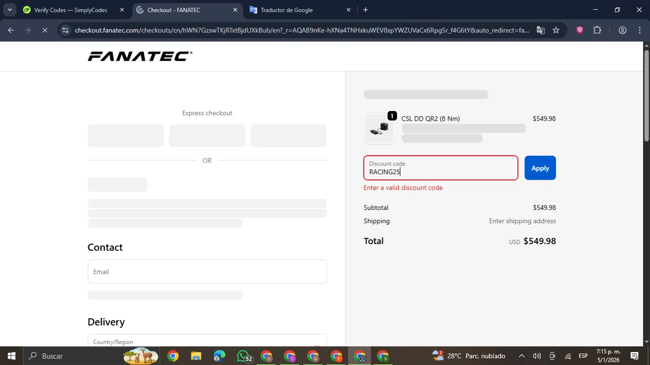The width and height of the screenshot is (650, 365).
Task: Open the clock showing 7:15 p. m.
Action: click(608, 356)
